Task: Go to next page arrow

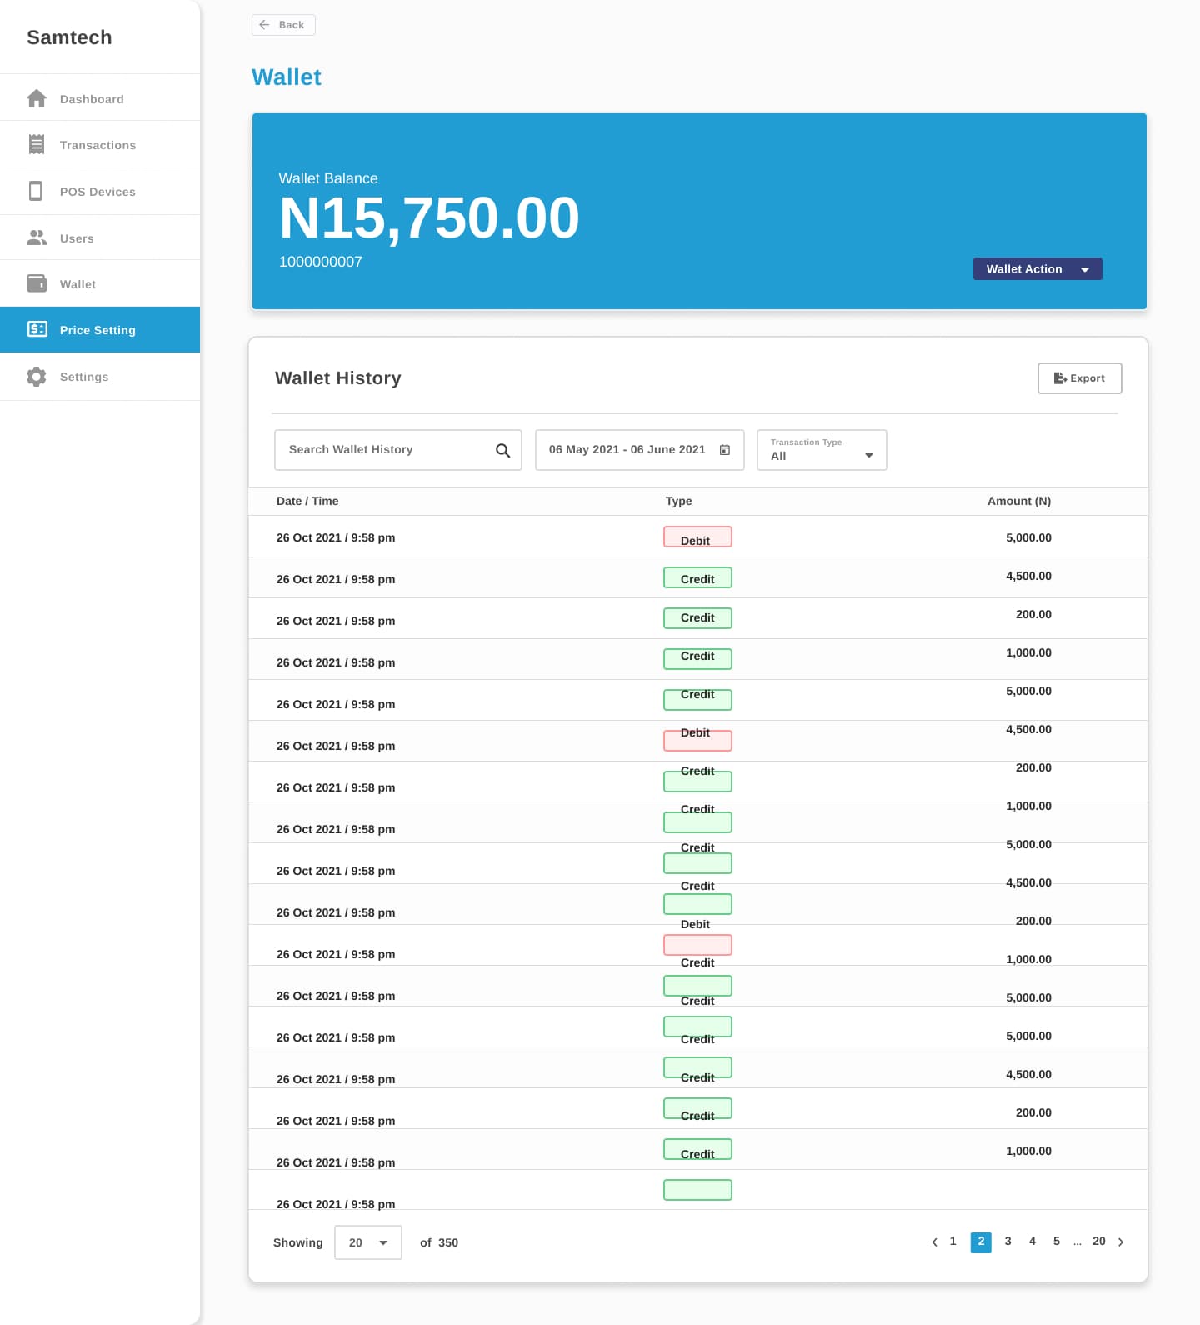Action: [x=1121, y=1242]
